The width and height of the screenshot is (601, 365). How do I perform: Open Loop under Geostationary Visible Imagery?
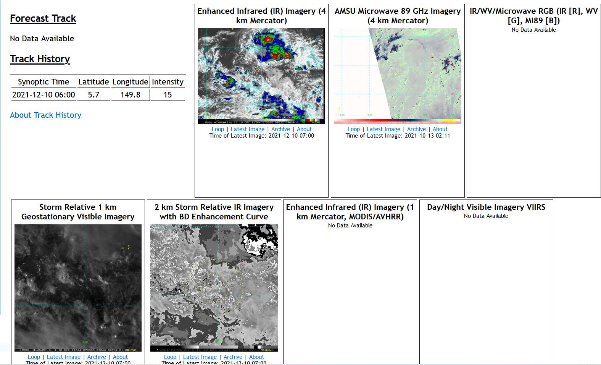34,357
